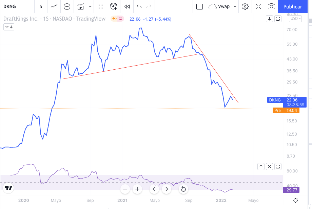Open the indicators menu
The image size is (312, 209).
(x=81, y=6)
